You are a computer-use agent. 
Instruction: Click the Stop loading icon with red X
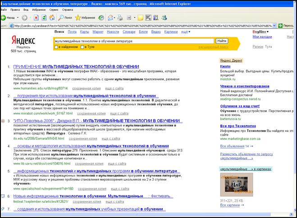coord(36,18)
